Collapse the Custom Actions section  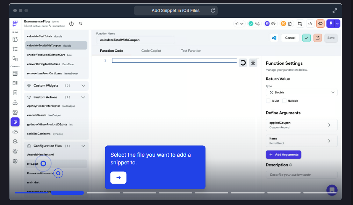[83, 97]
